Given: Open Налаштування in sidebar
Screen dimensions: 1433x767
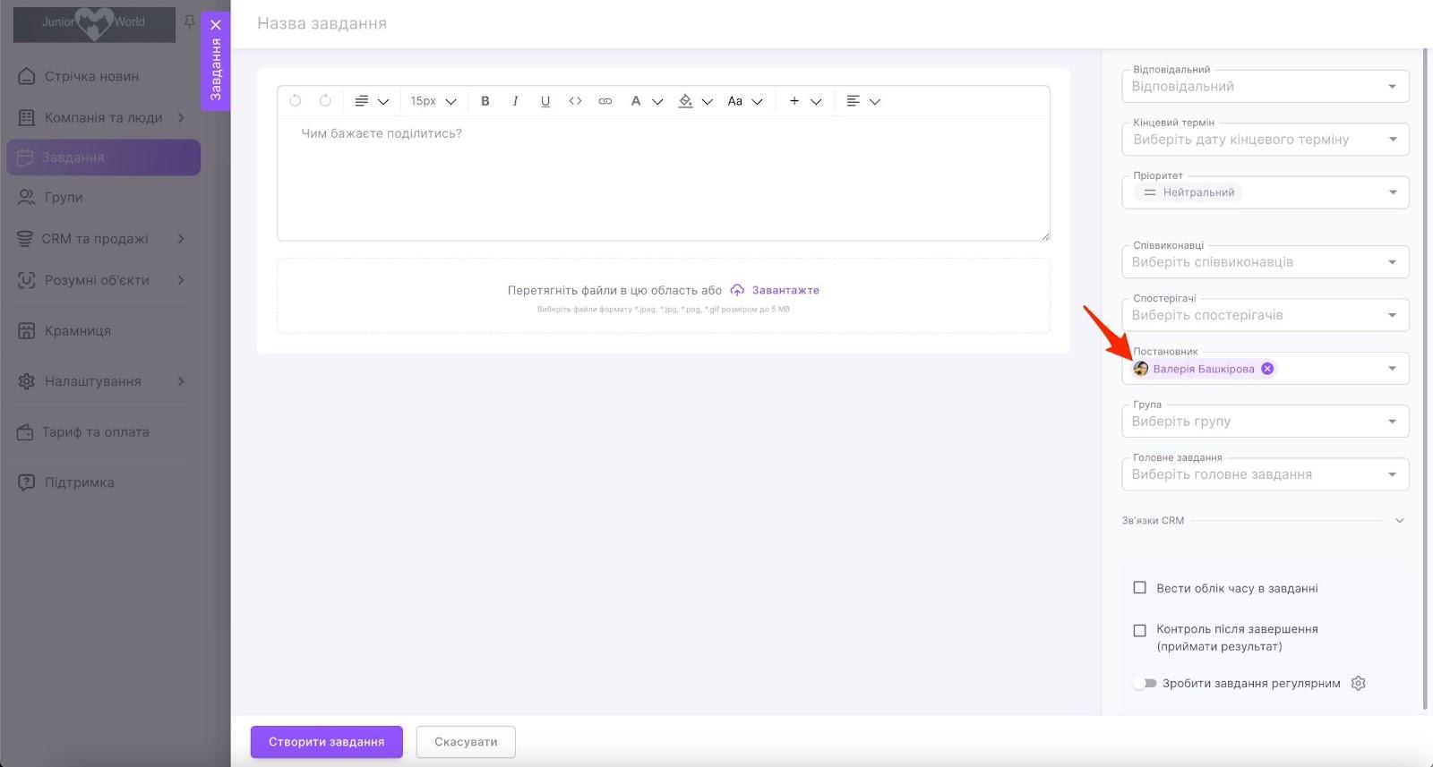Looking at the screenshot, I should (x=93, y=381).
